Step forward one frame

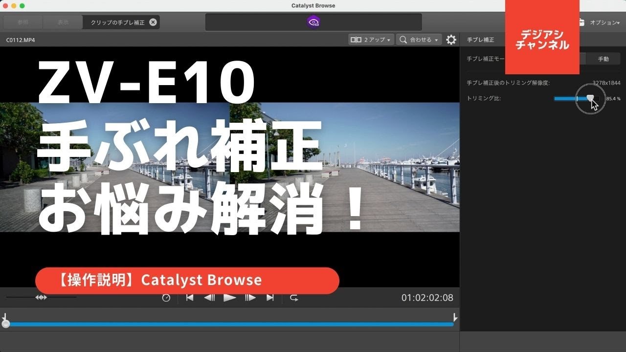click(x=250, y=297)
